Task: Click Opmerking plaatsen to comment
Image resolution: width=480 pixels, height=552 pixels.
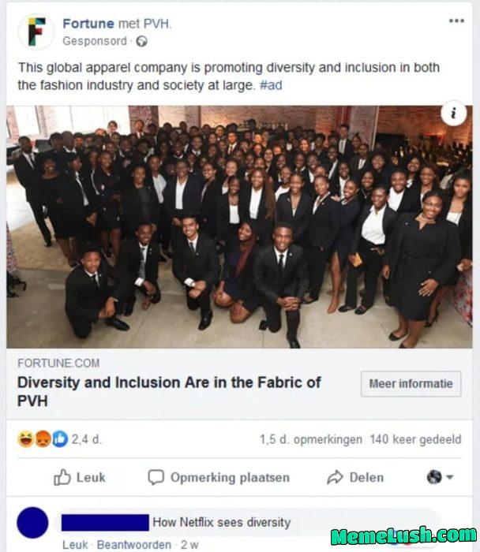Action: tap(219, 477)
